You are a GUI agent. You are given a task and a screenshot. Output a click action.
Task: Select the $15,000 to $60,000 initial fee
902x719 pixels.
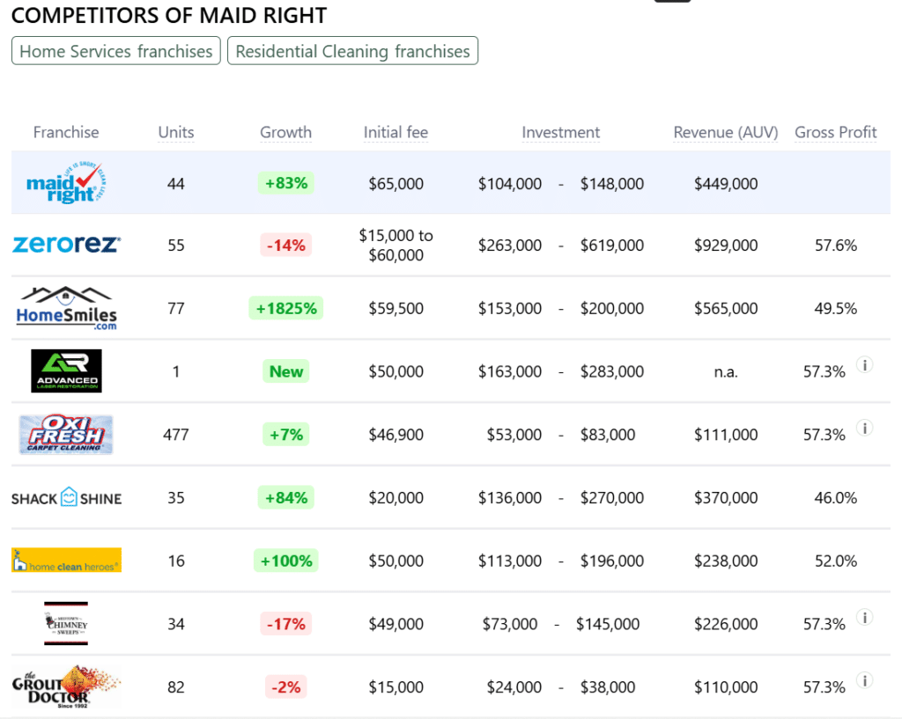coord(396,245)
